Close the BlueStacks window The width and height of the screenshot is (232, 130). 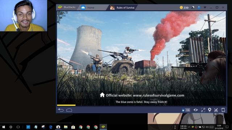coord(223,7)
